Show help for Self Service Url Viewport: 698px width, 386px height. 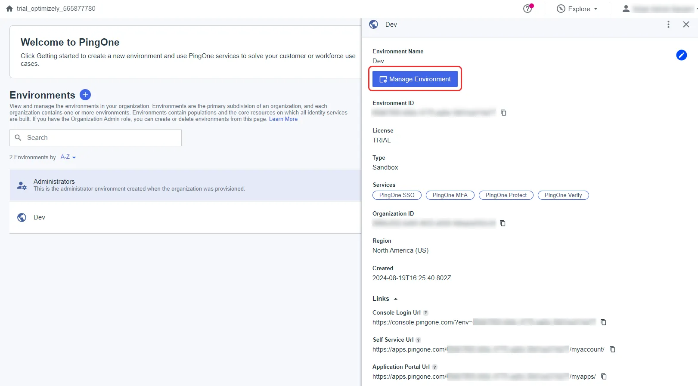pos(419,340)
